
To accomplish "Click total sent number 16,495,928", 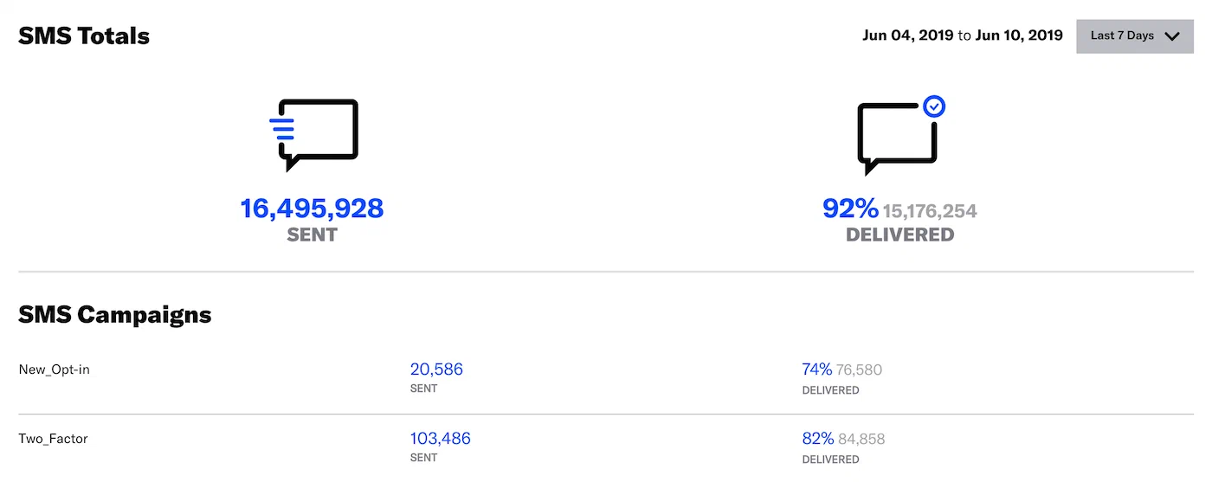I will coord(312,209).
